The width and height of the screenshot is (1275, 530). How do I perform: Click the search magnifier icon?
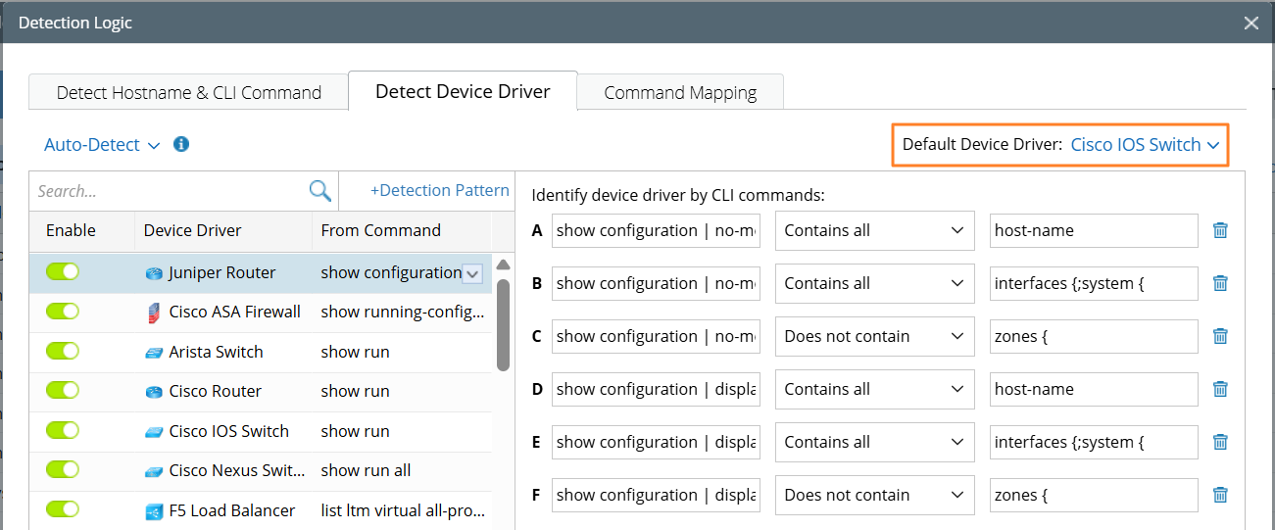319,191
